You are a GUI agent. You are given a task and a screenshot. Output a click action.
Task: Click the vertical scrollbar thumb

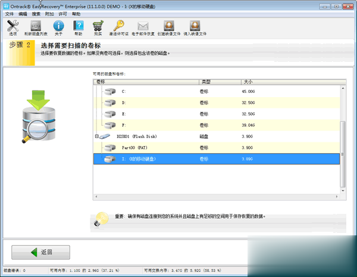tap(343, 154)
